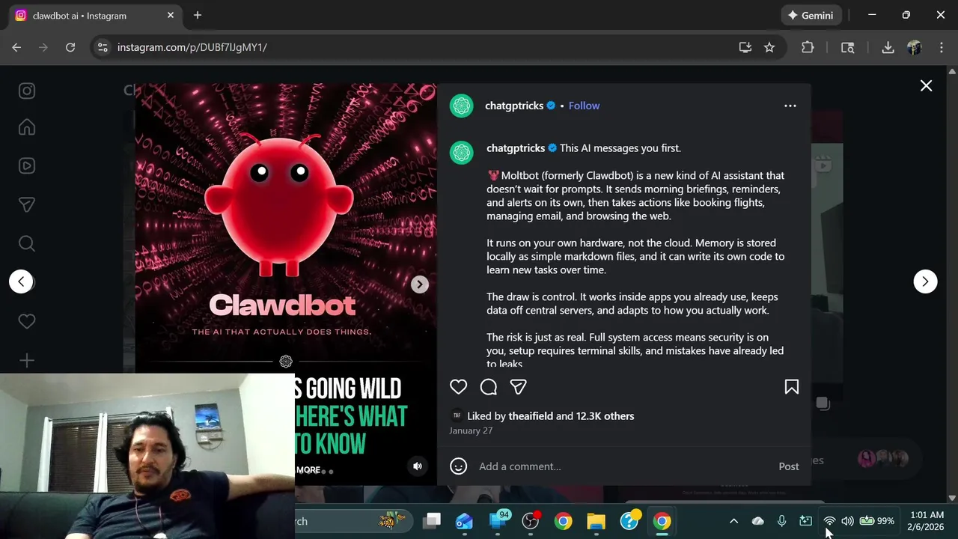Go to previous post arrow
The height and width of the screenshot is (539, 958).
pos(21,281)
